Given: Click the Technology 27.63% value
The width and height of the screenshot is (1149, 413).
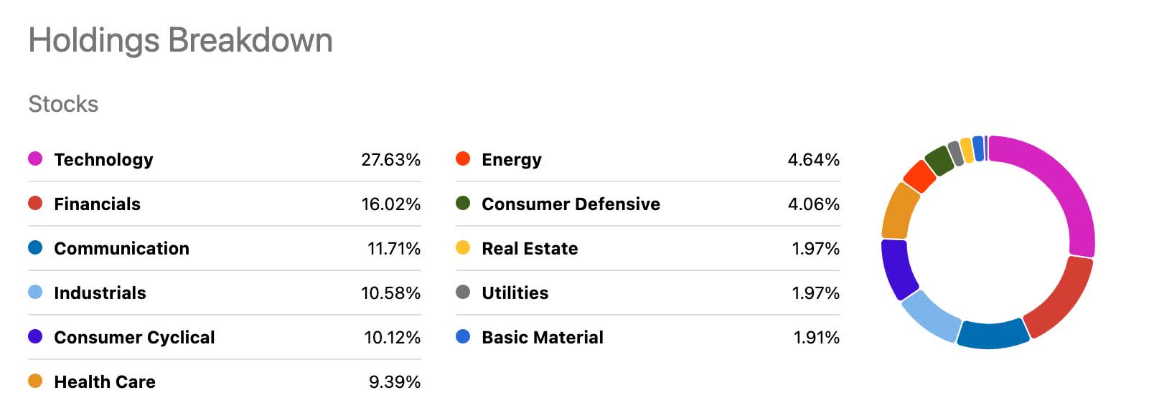Looking at the screenshot, I should (x=390, y=159).
